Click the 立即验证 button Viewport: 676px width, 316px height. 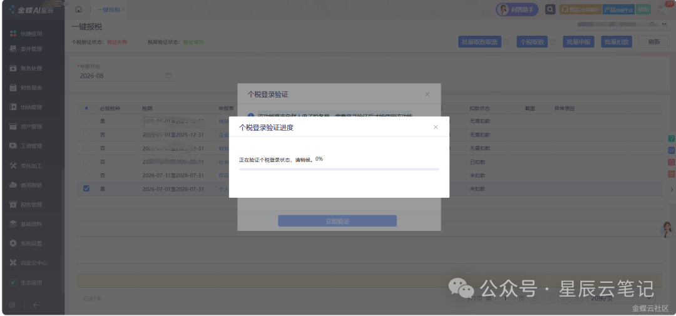(337, 221)
